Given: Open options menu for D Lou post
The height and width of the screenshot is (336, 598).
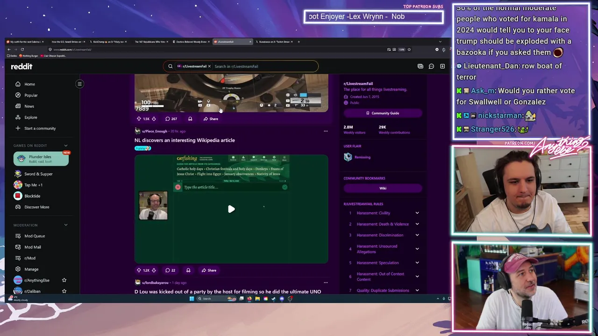Looking at the screenshot, I should (x=326, y=283).
